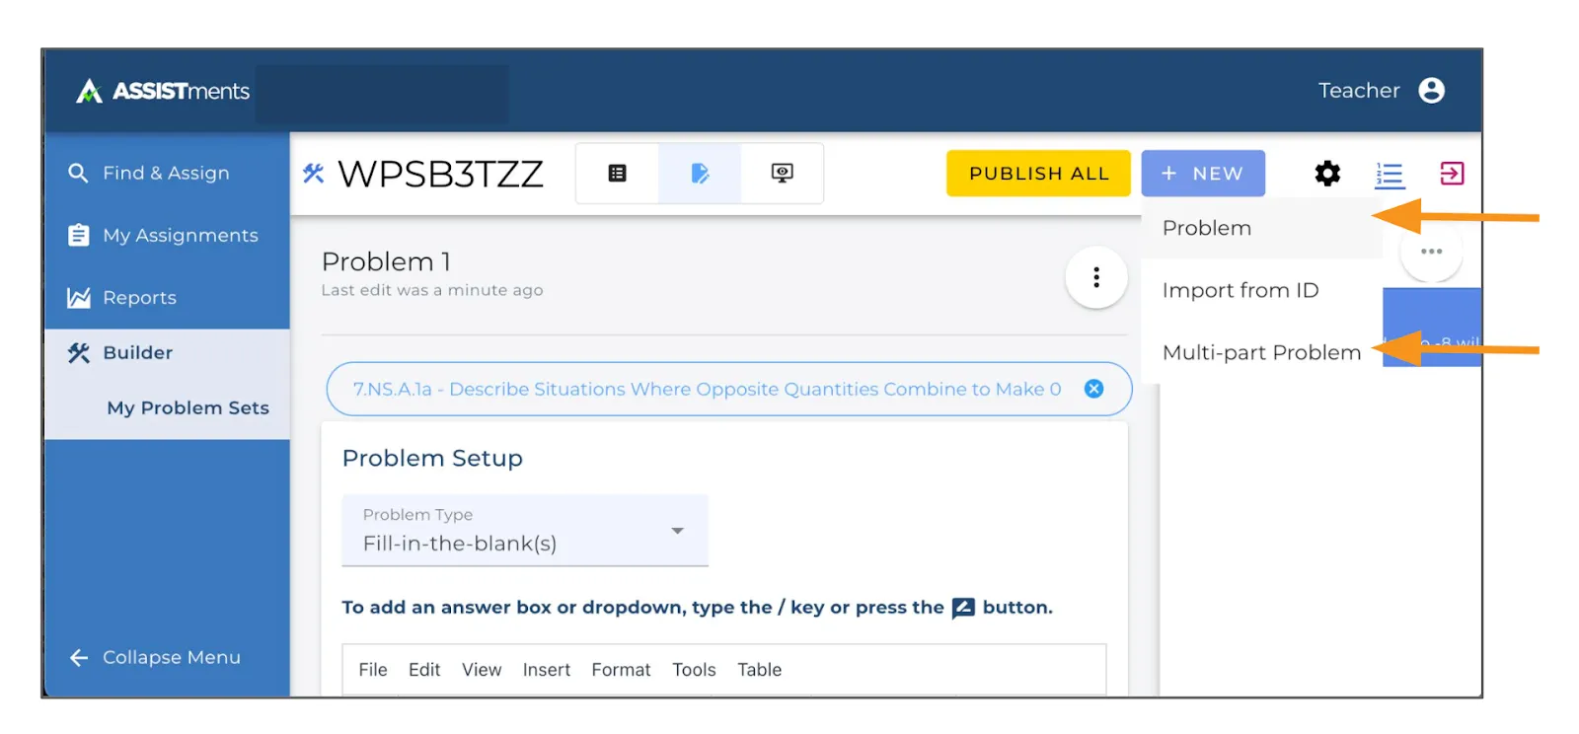Image resolution: width=1579 pixels, height=734 pixels.
Task: Open the editor Table menu
Action: point(759,670)
